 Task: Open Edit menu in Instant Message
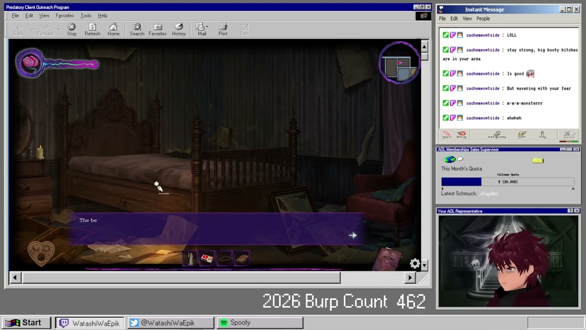pos(454,19)
